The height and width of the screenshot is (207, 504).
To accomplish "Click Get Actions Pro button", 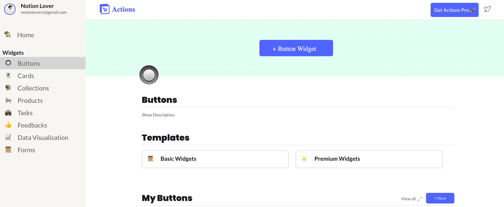I will 454,10.
